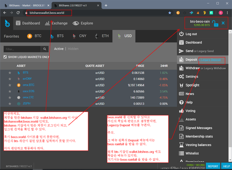Open the GDEX.EOS asset link
This screenshot has height=170, width=232.
(28, 91)
